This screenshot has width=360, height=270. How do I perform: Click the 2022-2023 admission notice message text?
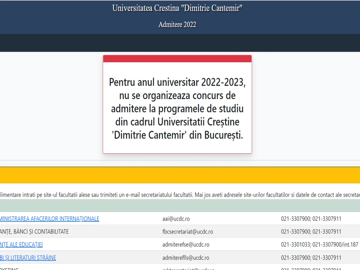[x=177, y=109]
